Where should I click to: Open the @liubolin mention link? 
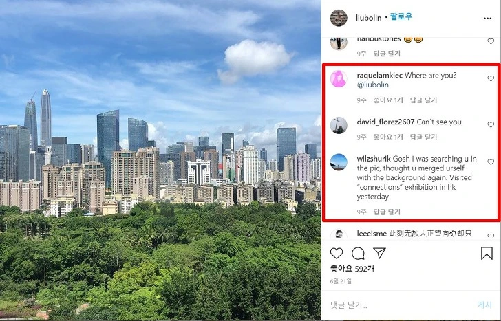[x=372, y=85]
